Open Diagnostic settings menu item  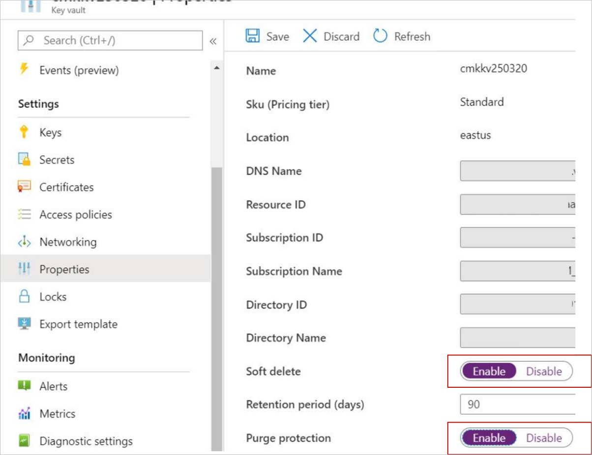(x=86, y=441)
